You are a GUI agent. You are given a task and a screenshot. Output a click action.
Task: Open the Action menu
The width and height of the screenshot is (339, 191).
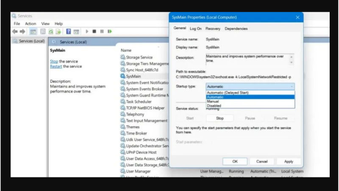[x=31, y=24]
